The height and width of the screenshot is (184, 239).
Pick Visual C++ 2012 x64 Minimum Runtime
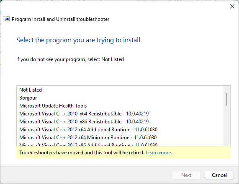coord(120,138)
